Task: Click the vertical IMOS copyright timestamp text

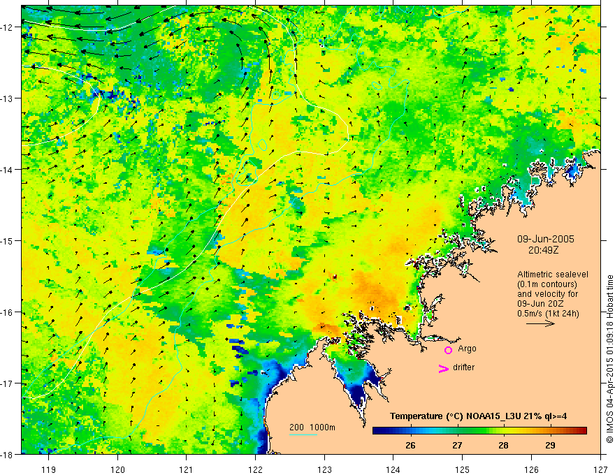Action: (609, 360)
